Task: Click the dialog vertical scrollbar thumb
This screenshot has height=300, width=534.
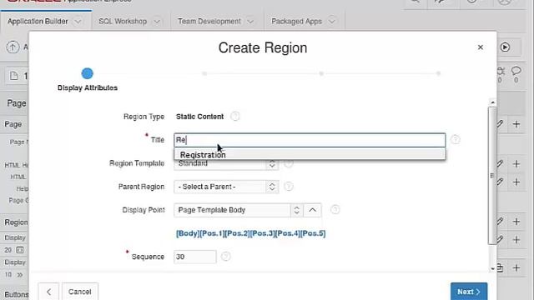Action: point(492,176)
